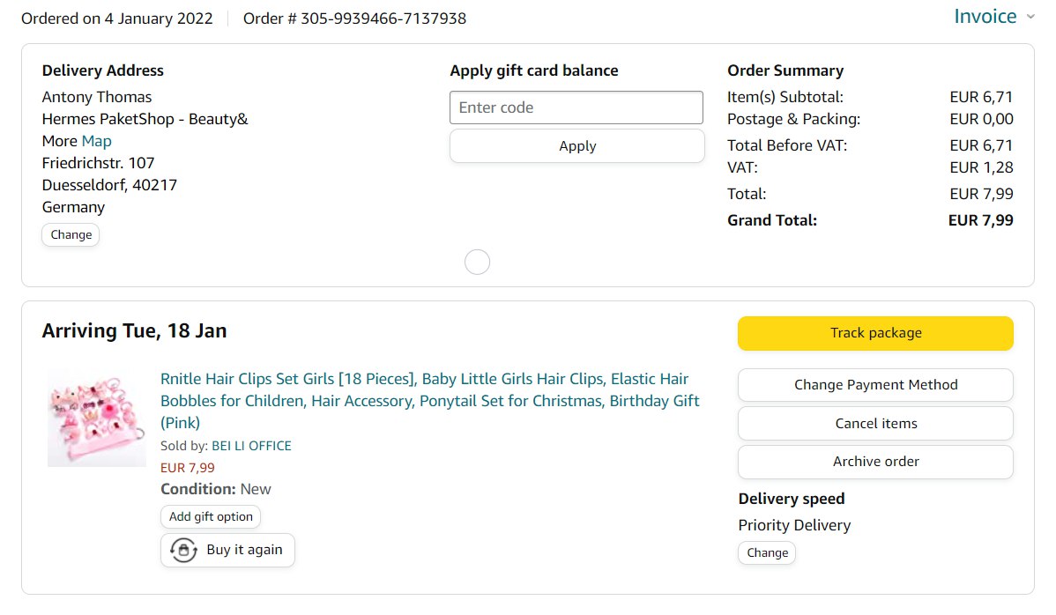Choose Cancel items
This screenshot has width=1056, height=615.
click(x=875, y=424)
